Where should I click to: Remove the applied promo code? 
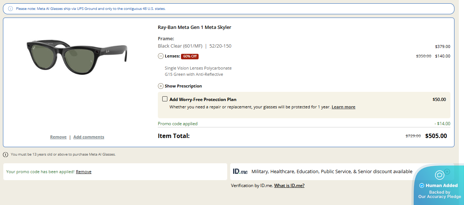(x=84, y=172)
